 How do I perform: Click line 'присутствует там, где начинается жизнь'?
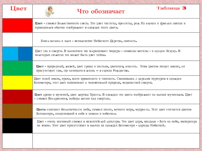(x=83, y=71)
